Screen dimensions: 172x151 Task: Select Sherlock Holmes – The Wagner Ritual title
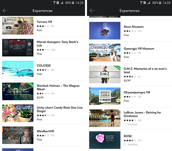[x=58, y=88]
